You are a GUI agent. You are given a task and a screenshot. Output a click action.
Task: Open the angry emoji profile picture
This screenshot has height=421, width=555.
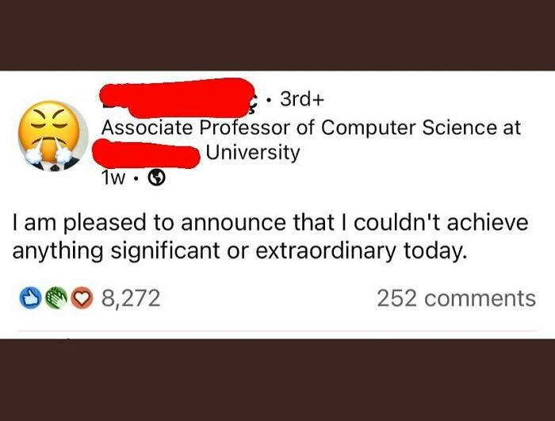pyautogui.click(x=53, y=136)
